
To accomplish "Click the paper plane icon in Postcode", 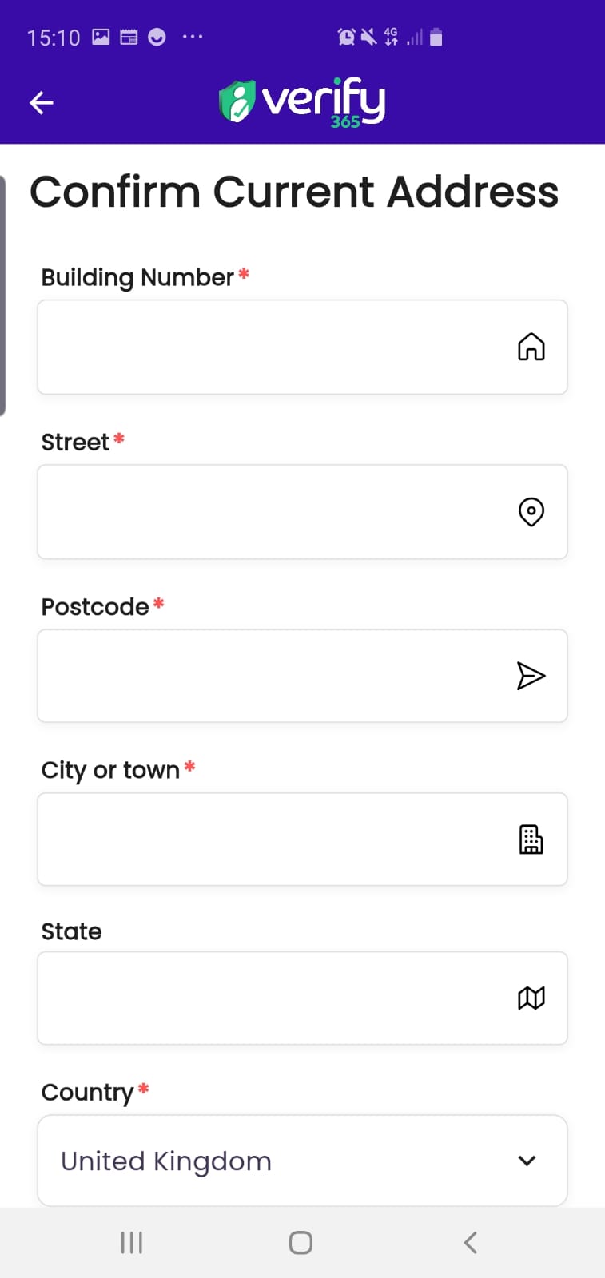I will 531,676.
